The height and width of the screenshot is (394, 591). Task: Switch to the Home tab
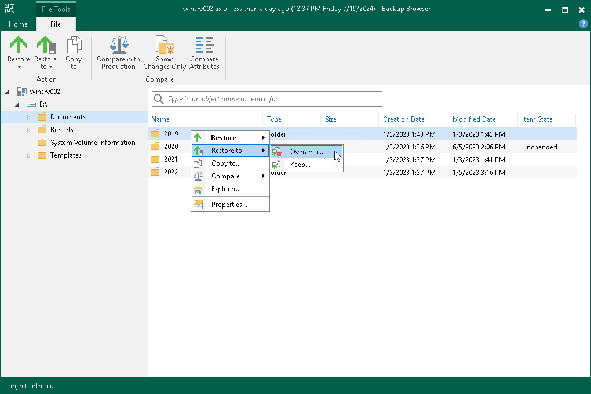coord(17,24)
